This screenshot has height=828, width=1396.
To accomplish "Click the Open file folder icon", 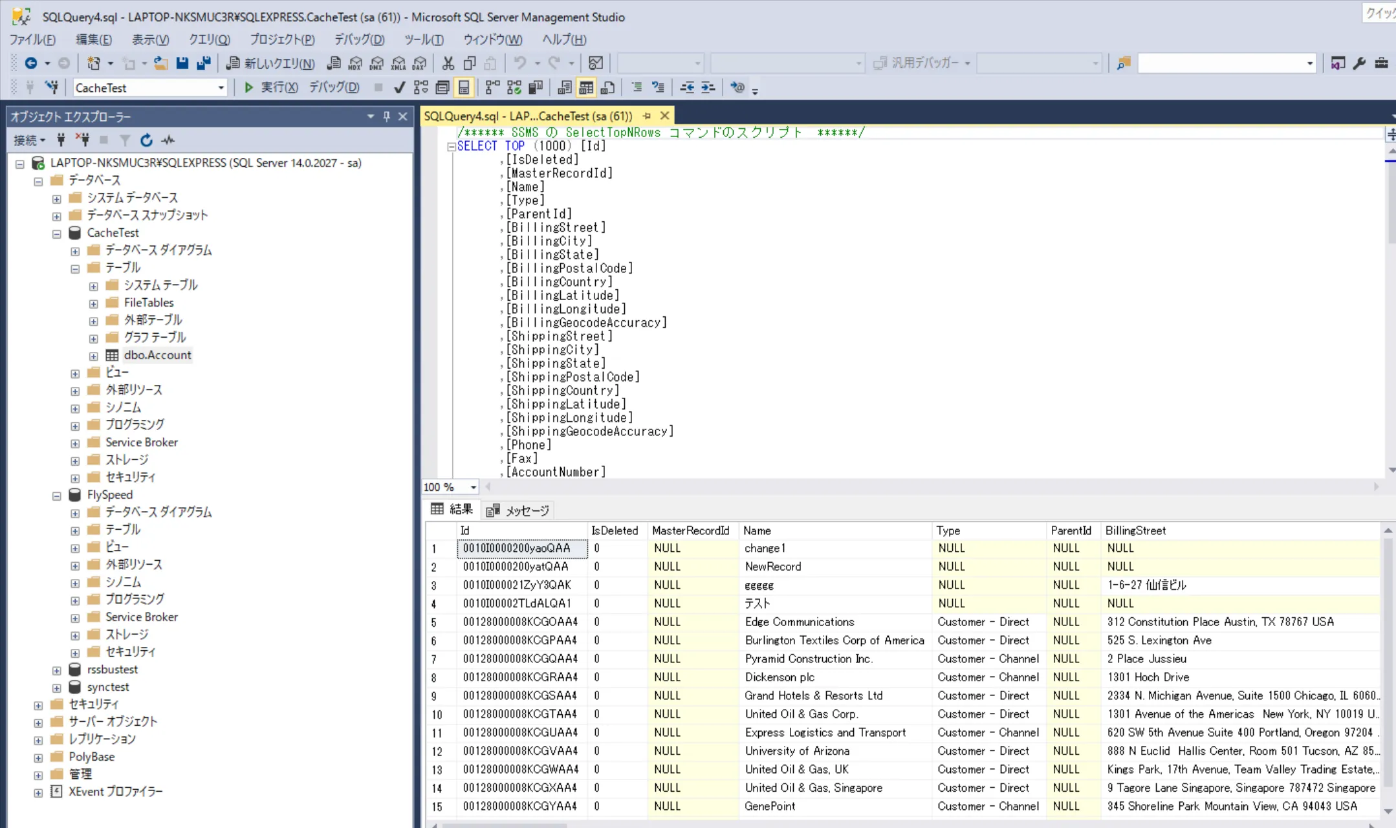I will [161, 63].
